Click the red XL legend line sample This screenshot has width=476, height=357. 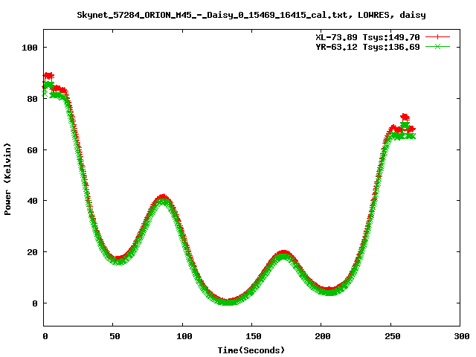[437, 37]
